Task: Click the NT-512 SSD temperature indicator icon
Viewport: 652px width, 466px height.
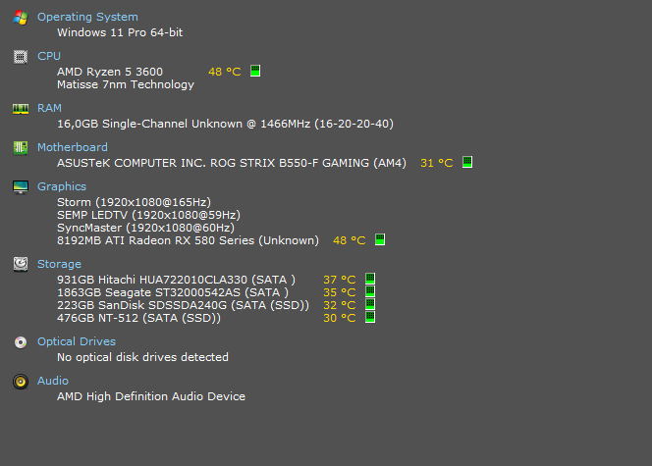Action: pos(370,317)
